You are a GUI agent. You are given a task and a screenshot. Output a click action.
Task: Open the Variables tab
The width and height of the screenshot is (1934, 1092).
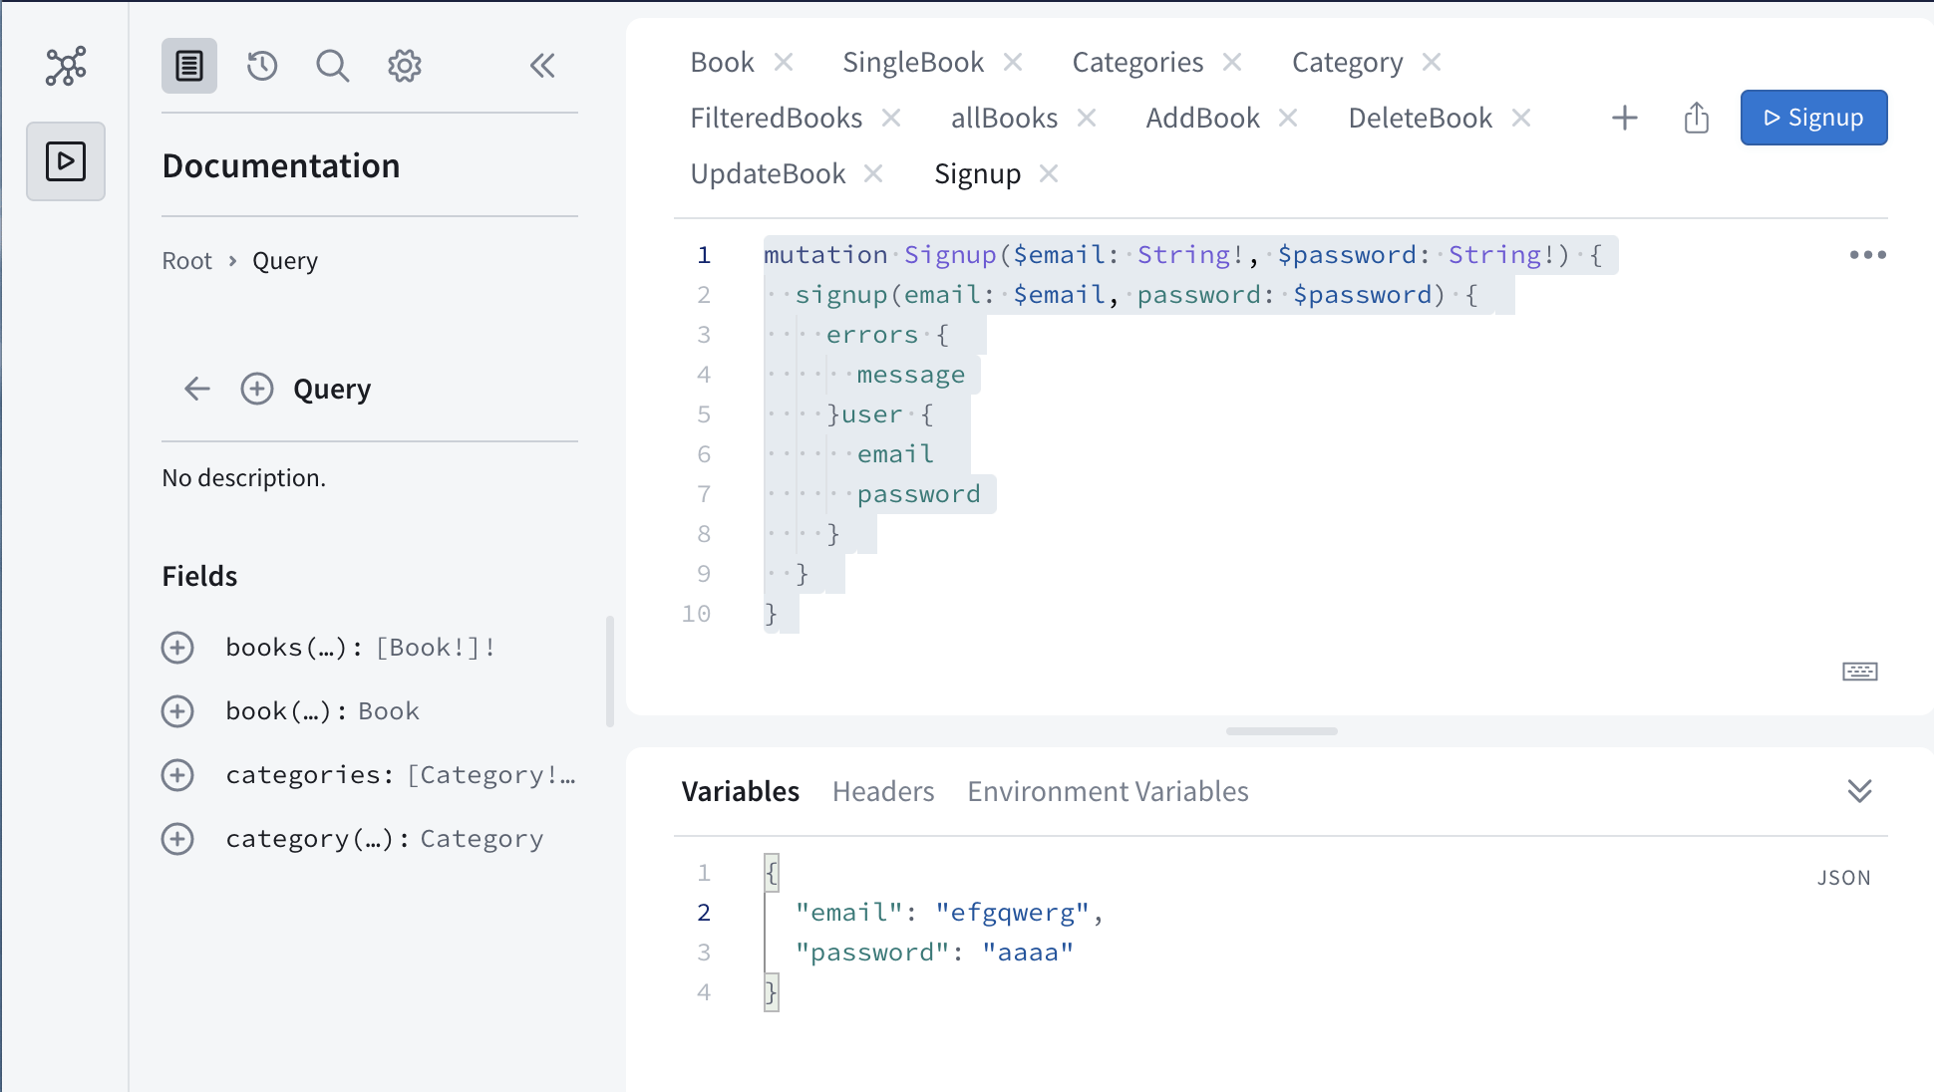tap(741, 791)
